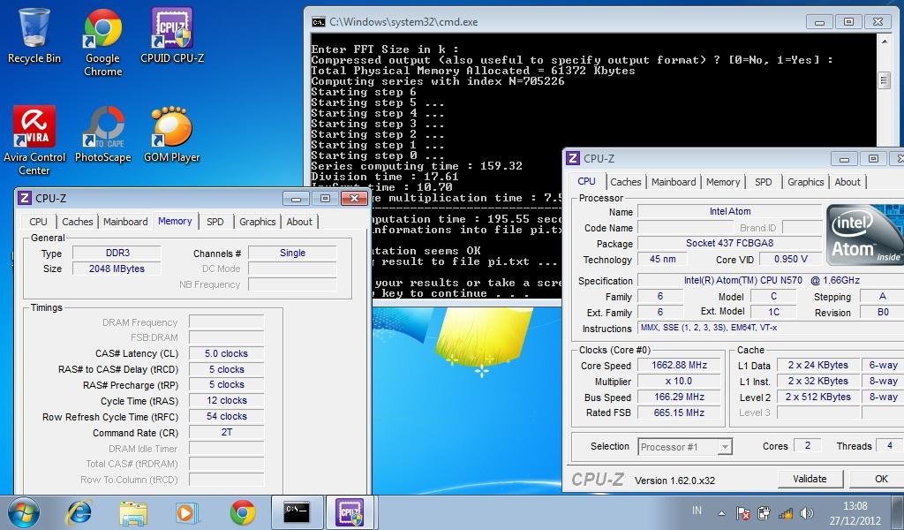Open the CPUID CPU-Z desktop shortcut
The width and height of the screenshot is (904, 530).
pos(172,35)
